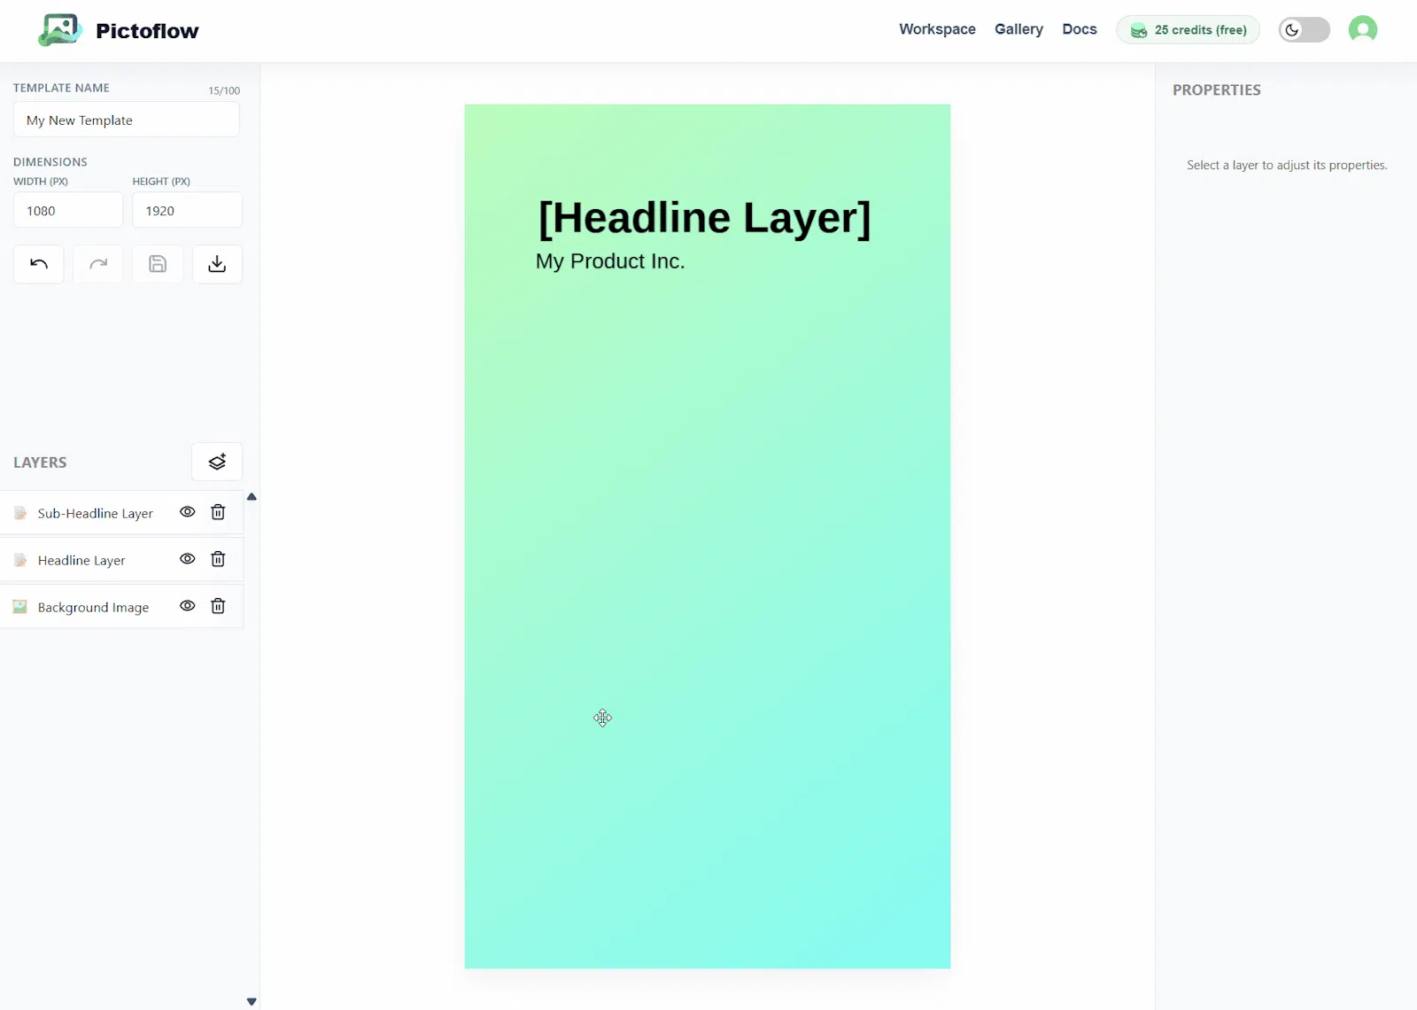Select the [Headline Layer] text on canvas
This screenshot has width=1417, height=1010.
click(705, 218)
